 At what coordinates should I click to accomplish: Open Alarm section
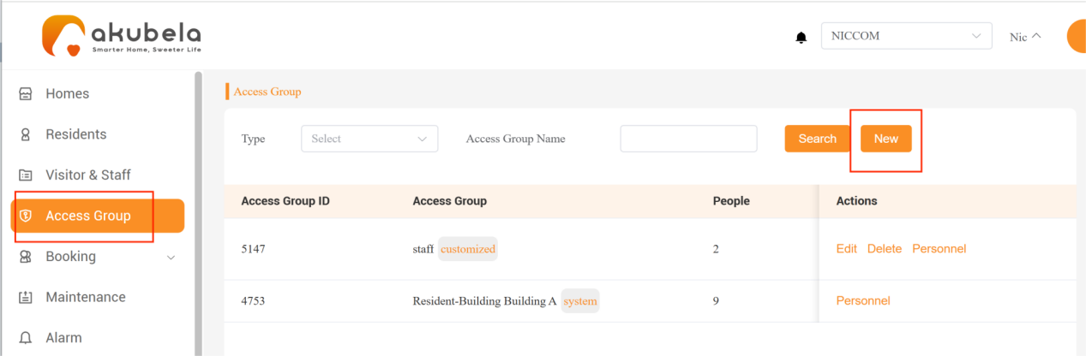click(63, 338)
